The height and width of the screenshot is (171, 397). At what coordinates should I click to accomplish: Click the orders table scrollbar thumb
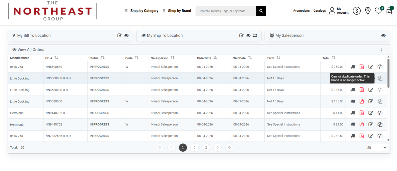point(388,73)
